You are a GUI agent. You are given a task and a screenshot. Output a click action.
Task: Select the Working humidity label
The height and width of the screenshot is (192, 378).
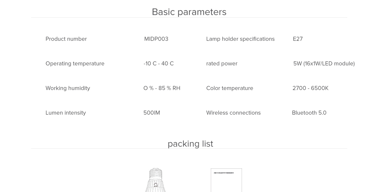[x=68, y=88]
